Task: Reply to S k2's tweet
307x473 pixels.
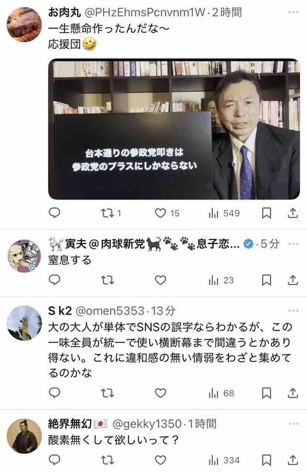Action: pyautogui.click(x=54, y=392)
